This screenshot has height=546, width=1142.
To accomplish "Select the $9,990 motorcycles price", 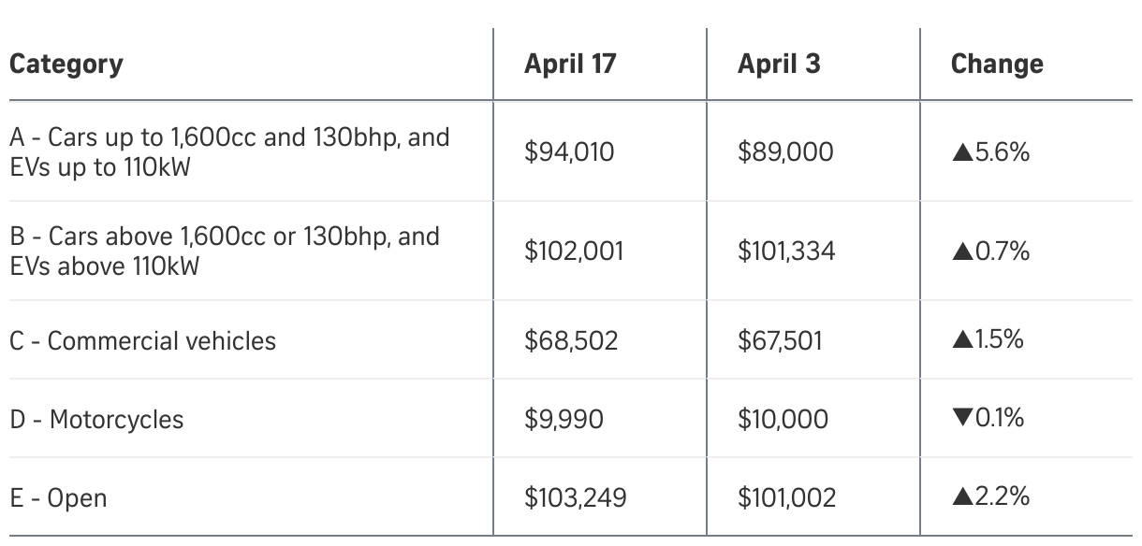I will click(564, 419).
